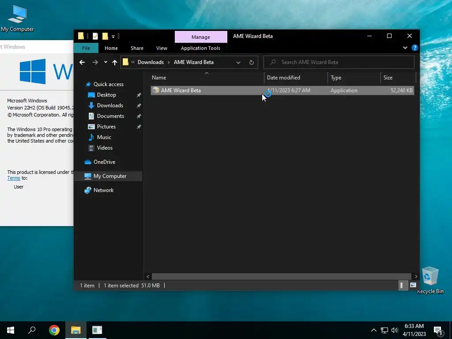The image size is (452, 339).
Task: Open Customize Quick Access Toolbar dropdown
Action: tap(113, 36)
